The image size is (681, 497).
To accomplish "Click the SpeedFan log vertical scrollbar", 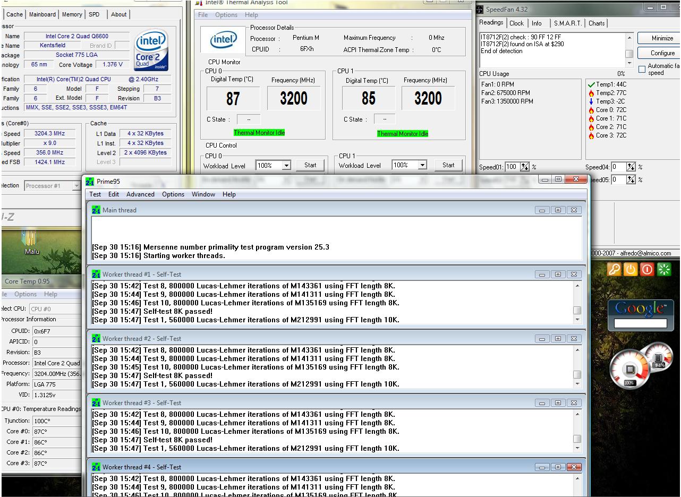I will pos(629,49).
